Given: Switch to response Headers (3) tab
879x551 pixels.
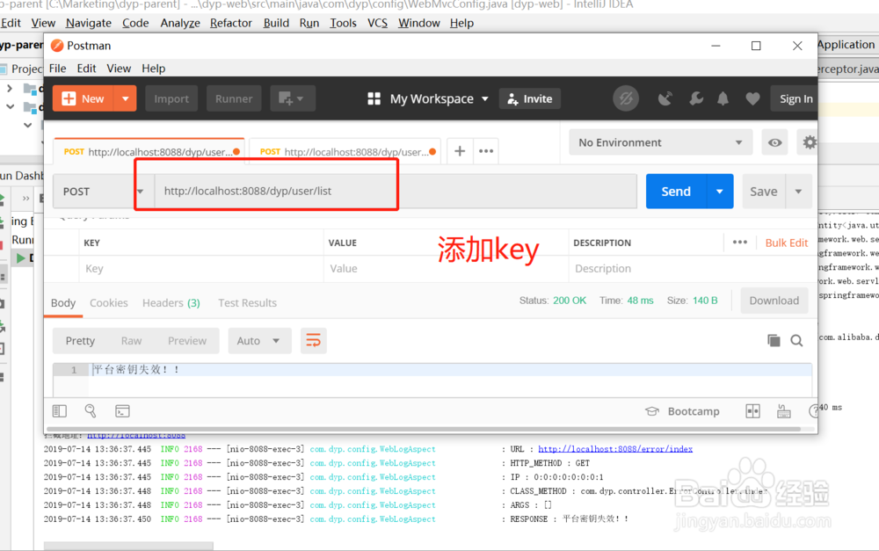Looking at the screenshot, I should coord(171,302).
